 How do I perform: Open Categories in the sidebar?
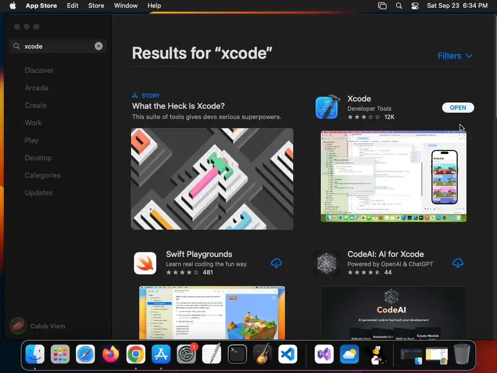(x=43, y=175)
